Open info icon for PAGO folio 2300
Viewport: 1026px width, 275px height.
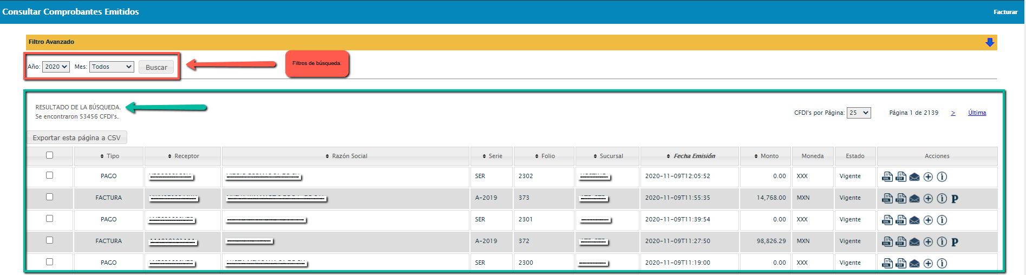[x=942, y=264]
